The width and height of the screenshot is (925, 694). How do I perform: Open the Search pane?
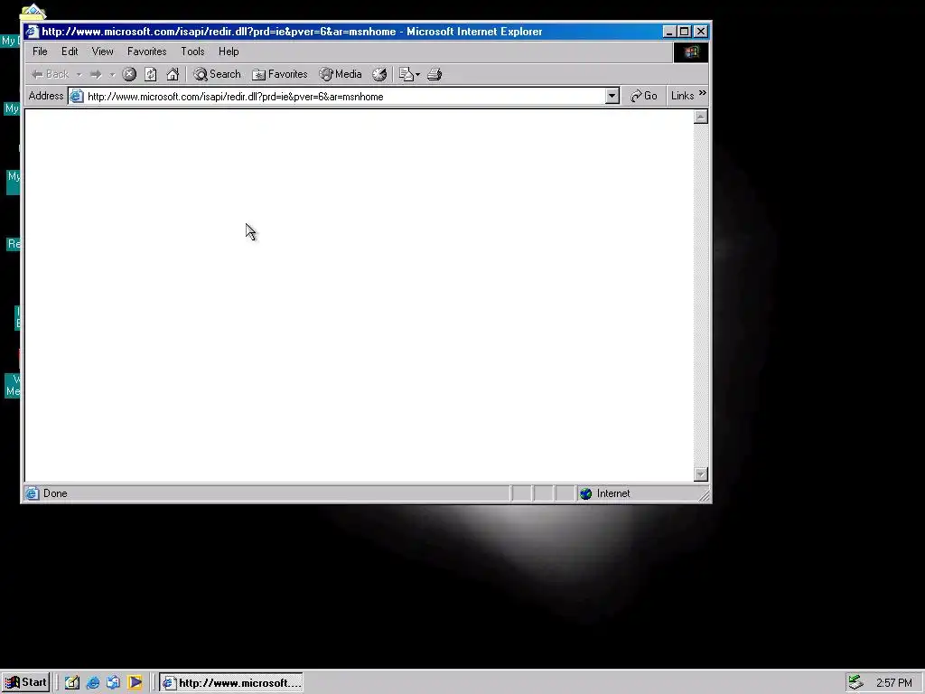tap(218, 74)
